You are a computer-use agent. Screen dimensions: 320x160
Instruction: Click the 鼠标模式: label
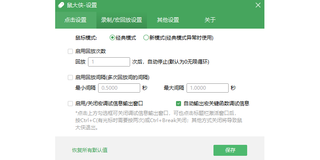click(x=86, y=38)
